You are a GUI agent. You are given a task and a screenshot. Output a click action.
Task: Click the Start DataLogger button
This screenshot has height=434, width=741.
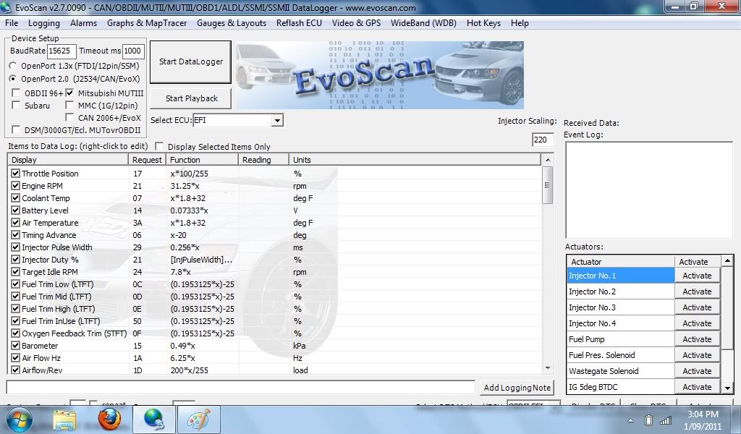[190, 62]
